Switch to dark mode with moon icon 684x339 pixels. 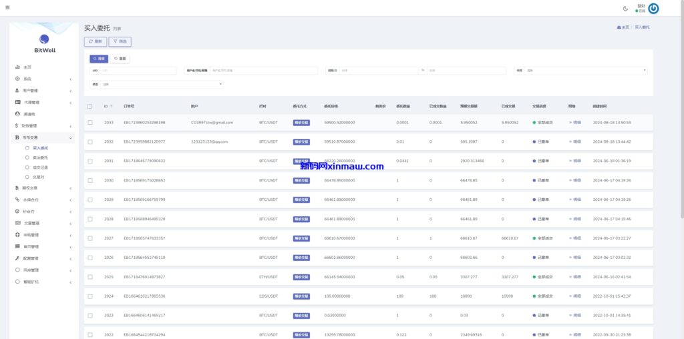click(x=626, y=8)
